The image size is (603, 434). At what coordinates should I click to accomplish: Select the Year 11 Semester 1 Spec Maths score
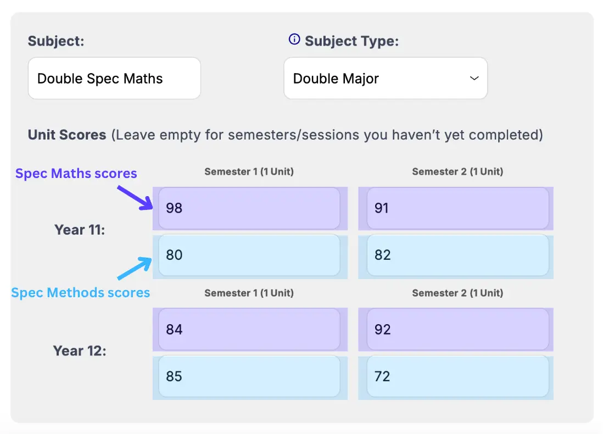coord(250,208)
